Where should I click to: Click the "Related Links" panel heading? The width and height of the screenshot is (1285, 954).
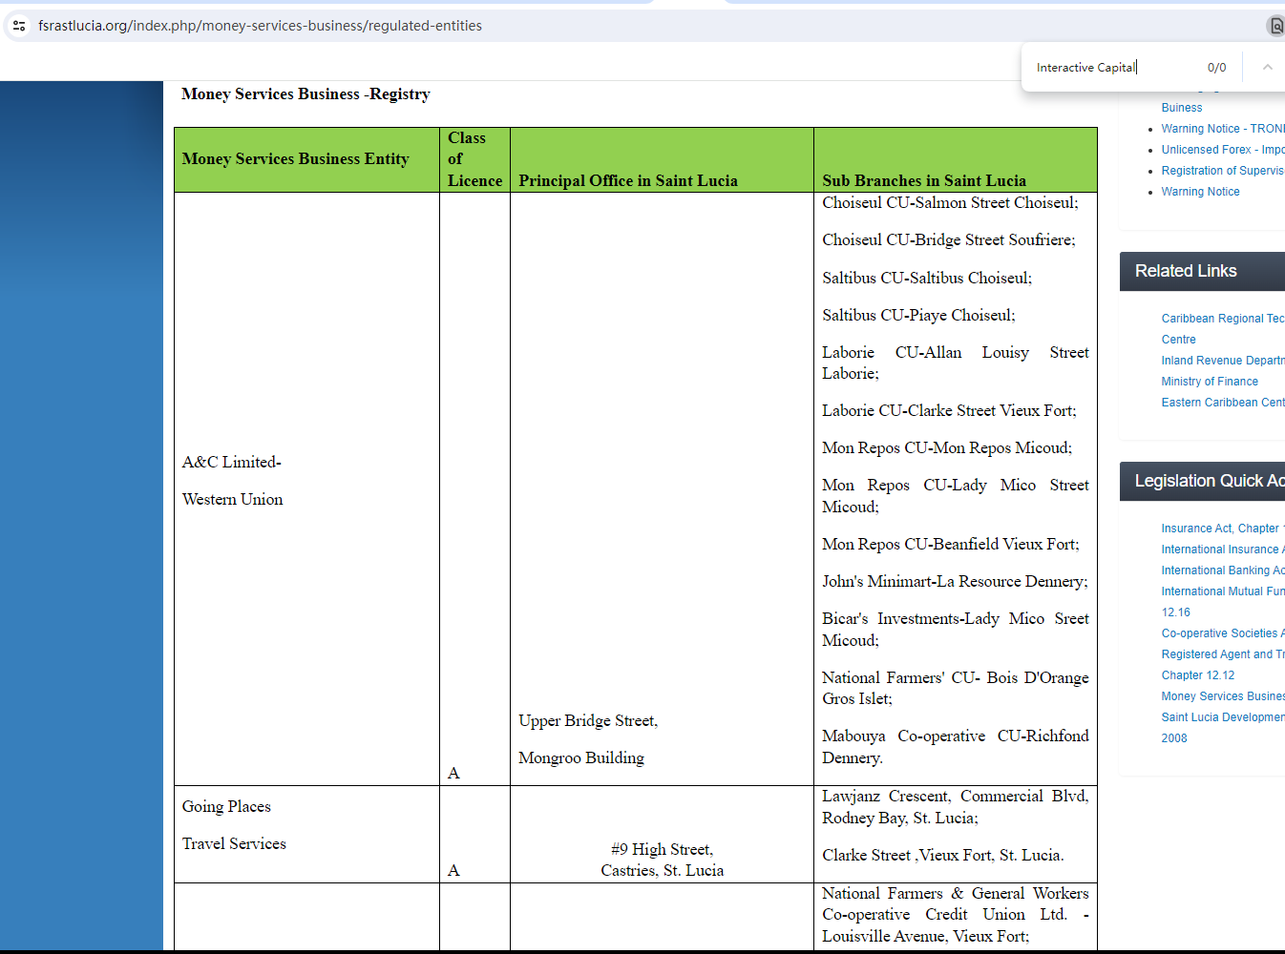[1186, 271]
